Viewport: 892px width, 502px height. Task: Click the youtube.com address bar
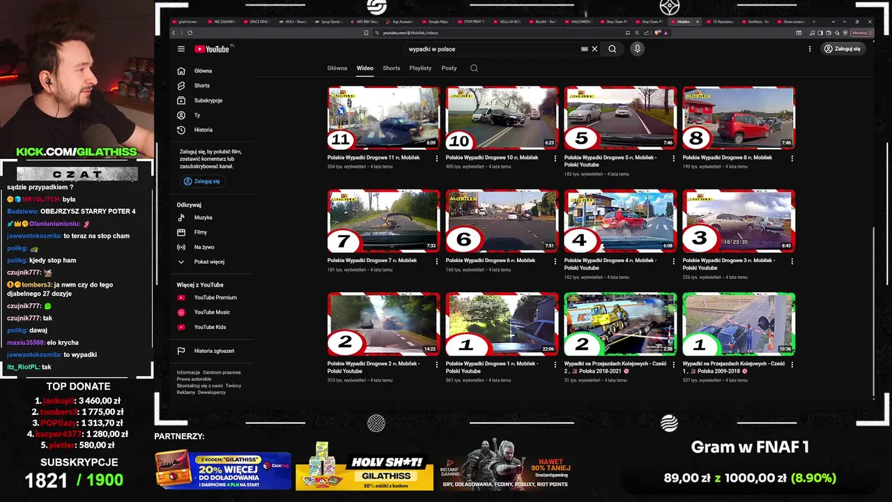coord(498,33)
